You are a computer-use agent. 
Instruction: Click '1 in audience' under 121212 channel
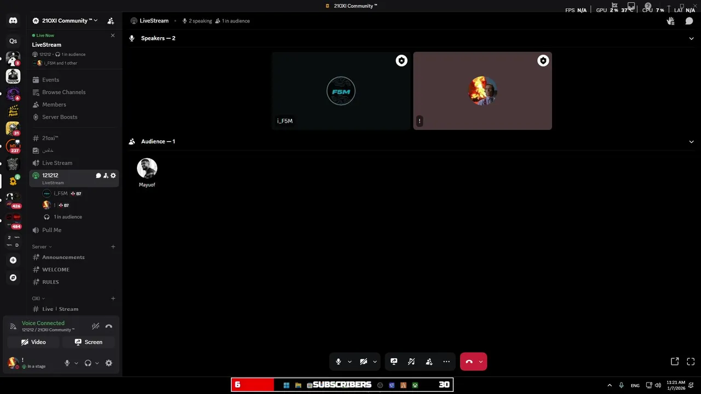click(x=68, y=217)
